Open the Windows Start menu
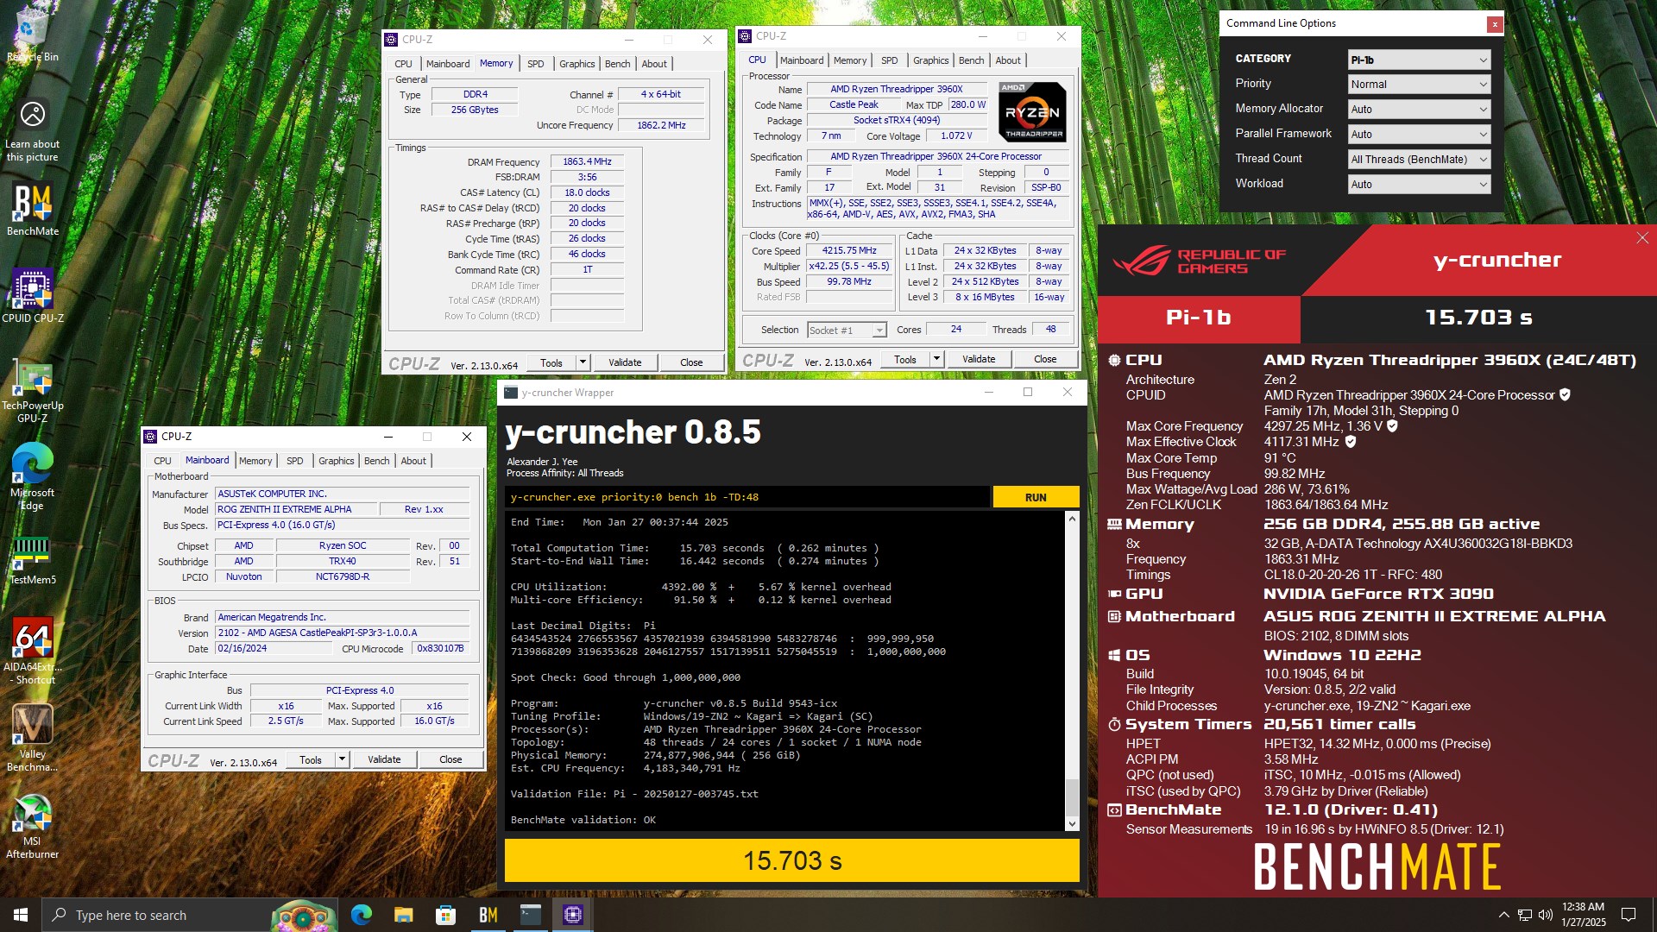Screen dimensions: 1657x932 21,915
